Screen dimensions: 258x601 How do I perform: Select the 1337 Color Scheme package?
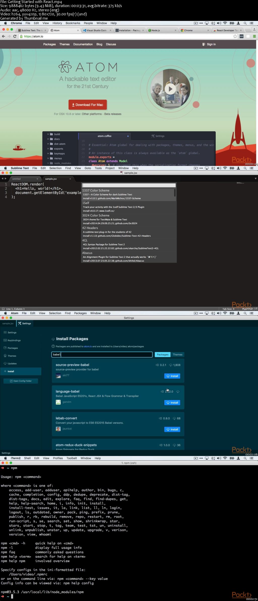tap(129, 194)
